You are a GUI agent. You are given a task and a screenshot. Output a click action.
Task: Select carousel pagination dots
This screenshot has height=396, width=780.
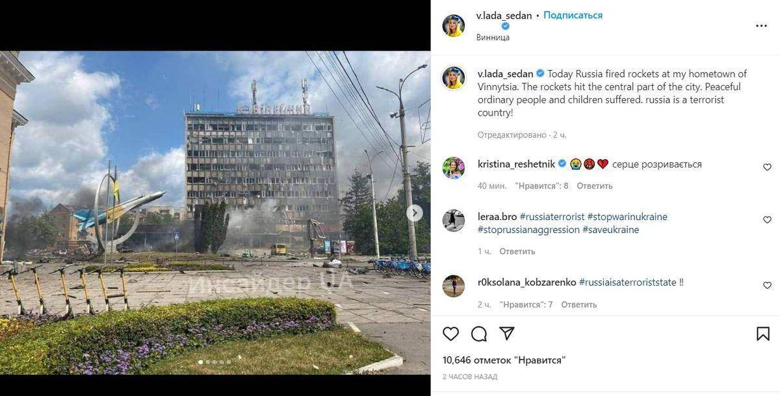point(214,362)
